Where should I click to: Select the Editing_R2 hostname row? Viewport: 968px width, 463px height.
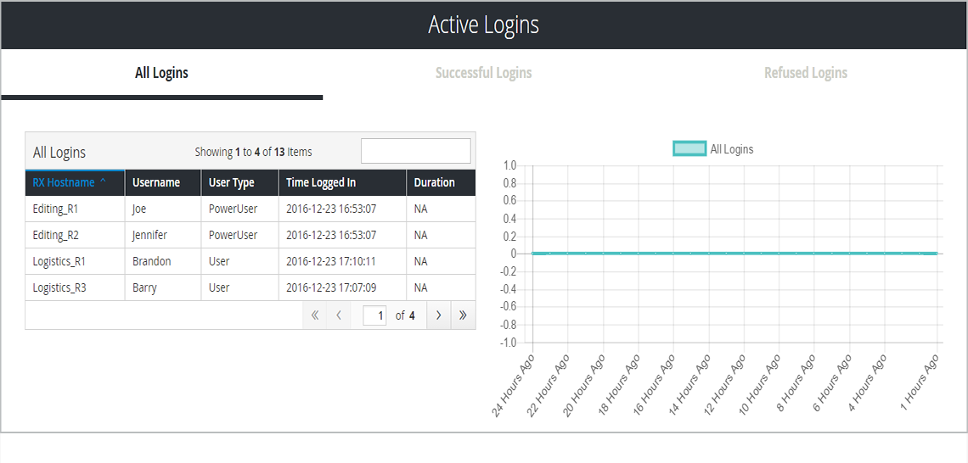coord(55,235)
